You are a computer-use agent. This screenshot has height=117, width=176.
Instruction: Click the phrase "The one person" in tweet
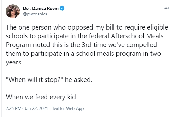[29, 27]
